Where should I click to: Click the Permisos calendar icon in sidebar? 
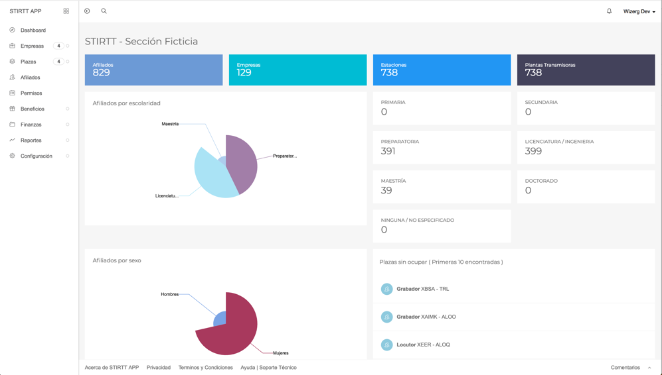pyautogui.click(x=12, y=93)
